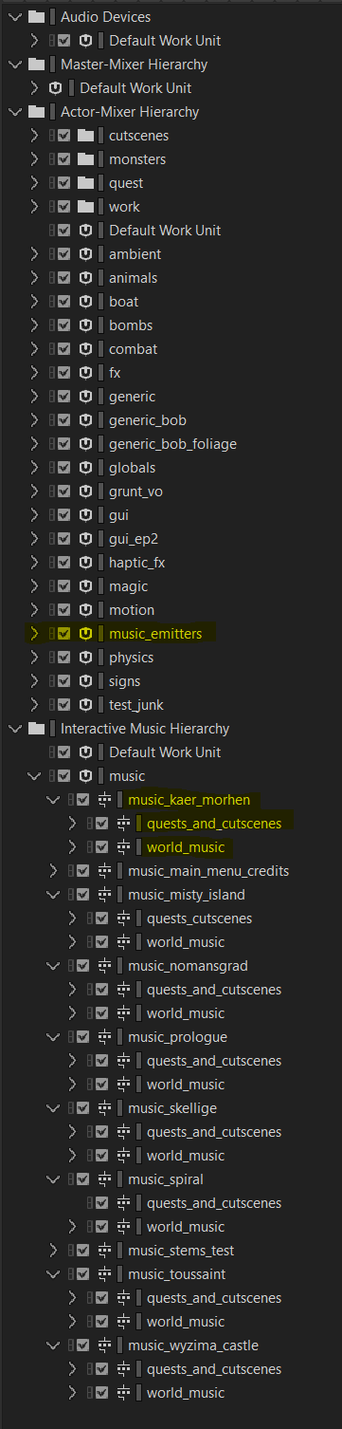
Task: Select world_music under music_wyzima_castle
Action: [x=186, y=1393]
